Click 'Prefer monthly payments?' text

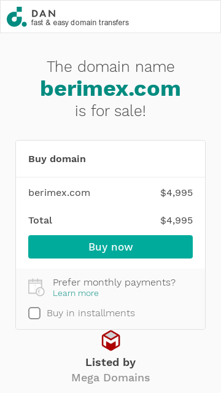114,282
